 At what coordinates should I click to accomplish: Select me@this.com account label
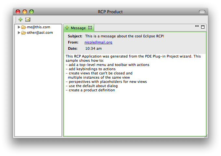38,27
